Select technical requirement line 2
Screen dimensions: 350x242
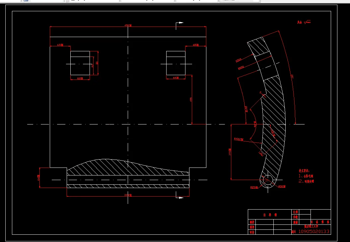[x=306, y=181]
